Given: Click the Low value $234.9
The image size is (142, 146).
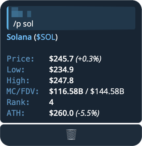Looking at the screenshot, I should [x=61, y=70].
